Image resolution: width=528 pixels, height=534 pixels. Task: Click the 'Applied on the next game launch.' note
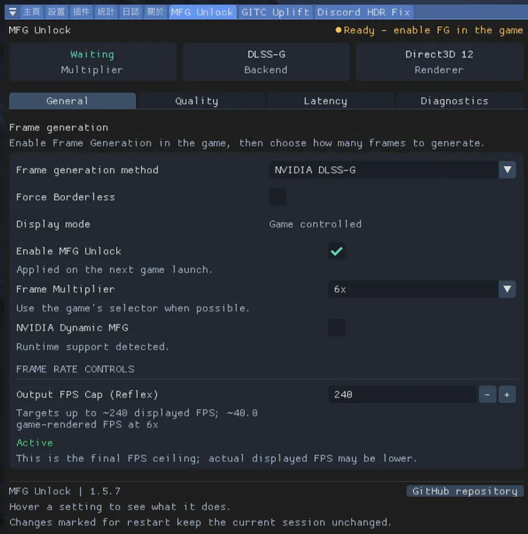coord(114,269)
